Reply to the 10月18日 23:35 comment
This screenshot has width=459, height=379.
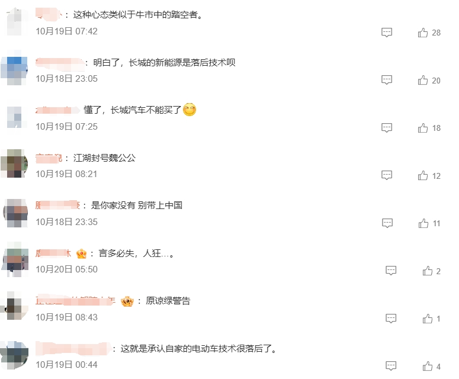point(387,223)
